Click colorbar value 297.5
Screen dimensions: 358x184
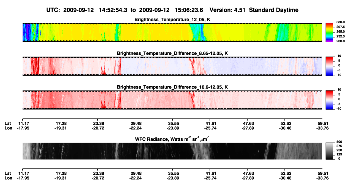tap(340, 27)
